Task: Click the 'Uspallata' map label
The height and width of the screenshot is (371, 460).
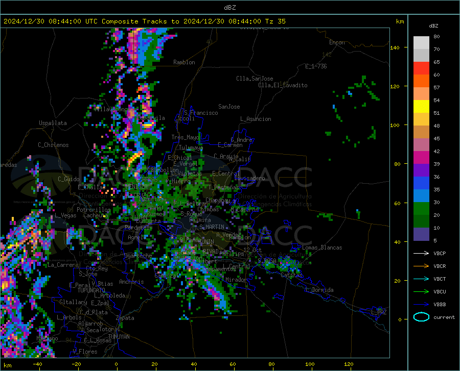Action: 53,123
